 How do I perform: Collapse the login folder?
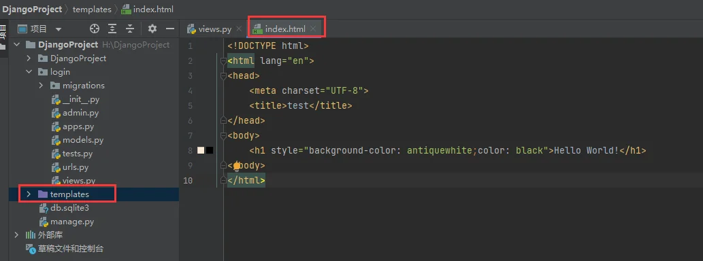point(29,71)
